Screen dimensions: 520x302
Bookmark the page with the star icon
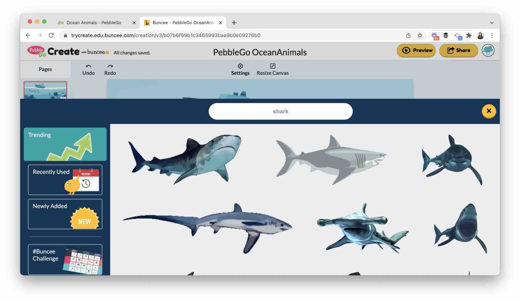(420, 35)
